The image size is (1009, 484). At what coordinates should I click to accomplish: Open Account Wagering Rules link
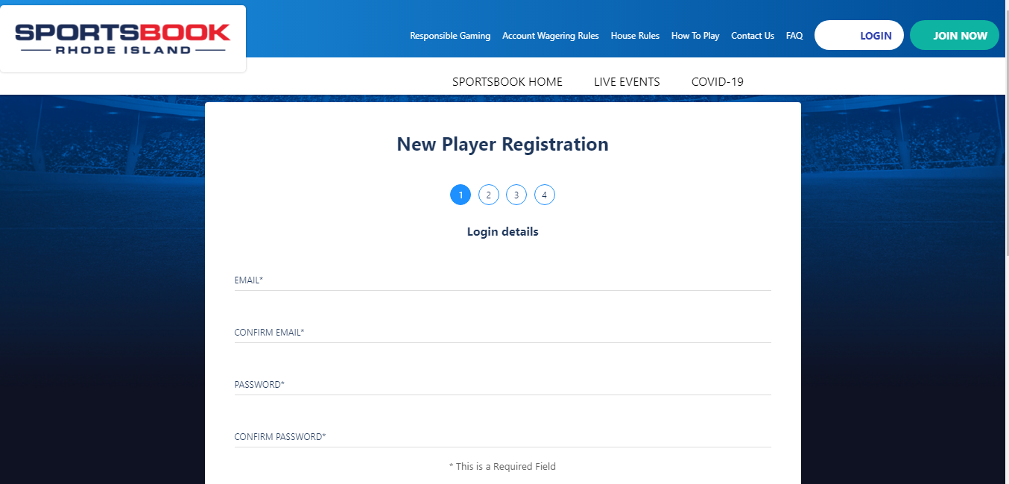551,36
